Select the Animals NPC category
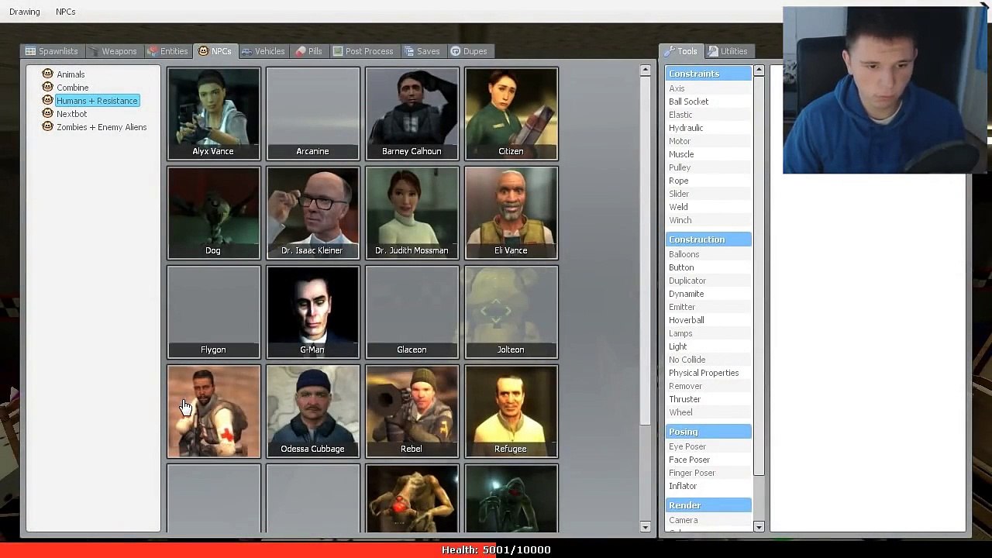Screen dimensions: 992x558 tap(71, 74)
